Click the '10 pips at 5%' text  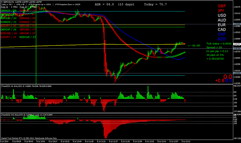point(215,55)
